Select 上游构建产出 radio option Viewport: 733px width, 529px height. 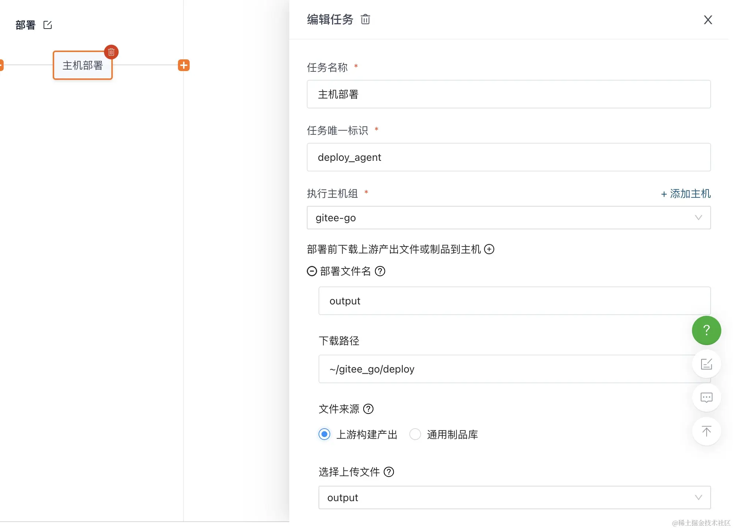point(324,434)
